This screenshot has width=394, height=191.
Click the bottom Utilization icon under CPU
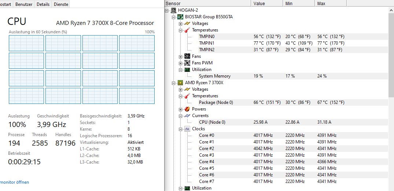tap(187, 188)
